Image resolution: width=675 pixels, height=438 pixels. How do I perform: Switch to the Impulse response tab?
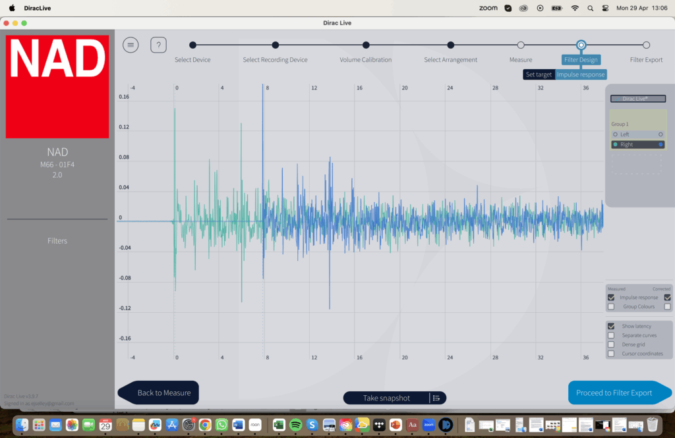(580, 74)
